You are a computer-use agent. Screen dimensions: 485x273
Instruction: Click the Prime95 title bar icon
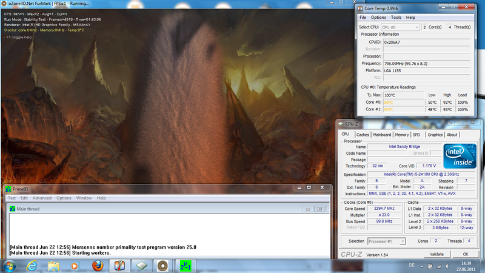click(x=8, y=189)
